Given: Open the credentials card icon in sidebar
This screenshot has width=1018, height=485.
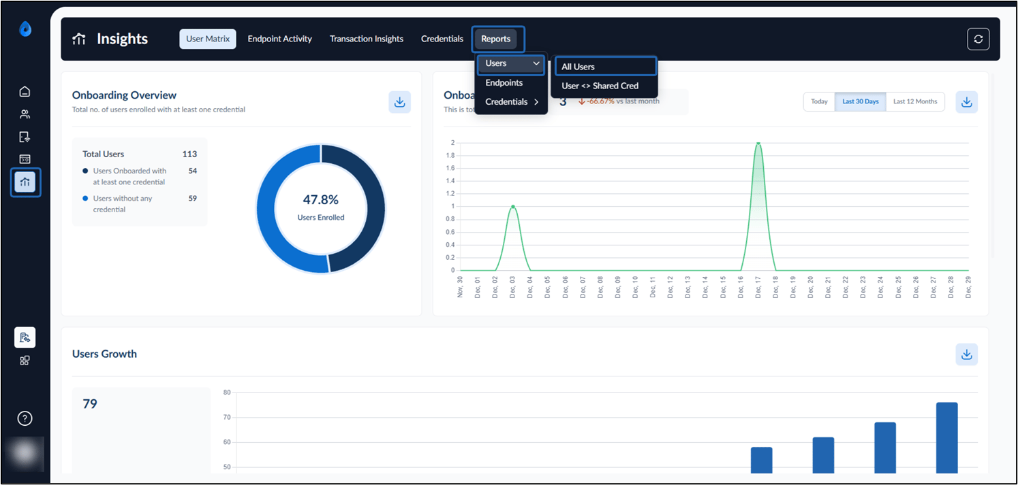Looking at the screenshot, I should (25, 159).
